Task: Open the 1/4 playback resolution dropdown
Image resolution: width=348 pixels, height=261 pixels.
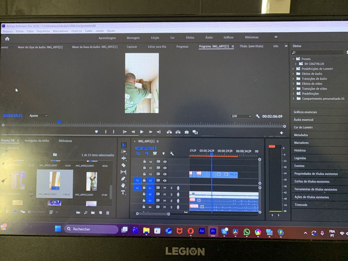Action: pos(241,116)
